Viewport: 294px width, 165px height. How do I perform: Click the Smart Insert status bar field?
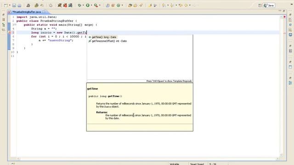click(x=198, y=164)
